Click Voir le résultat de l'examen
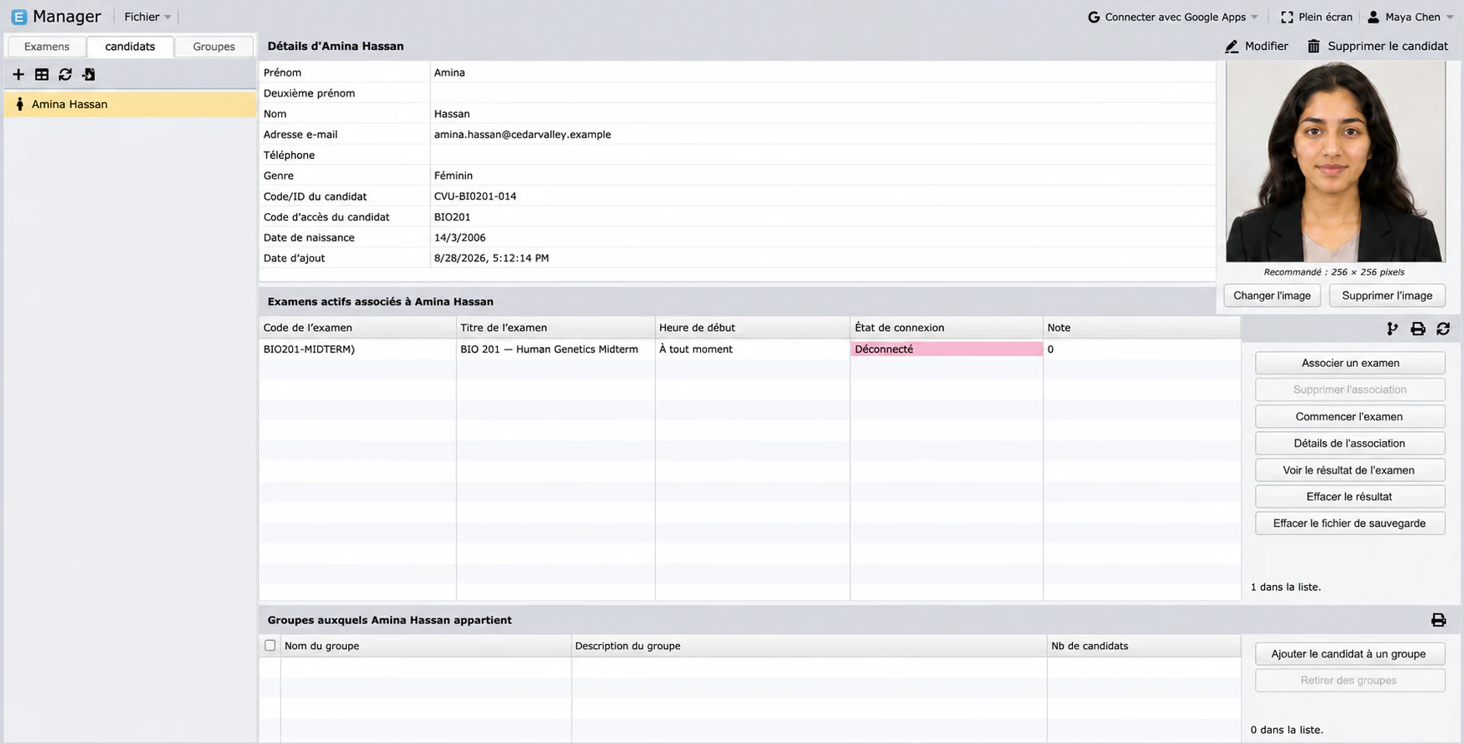This screenshot has width=1464, height=744. coord(1350,470)
